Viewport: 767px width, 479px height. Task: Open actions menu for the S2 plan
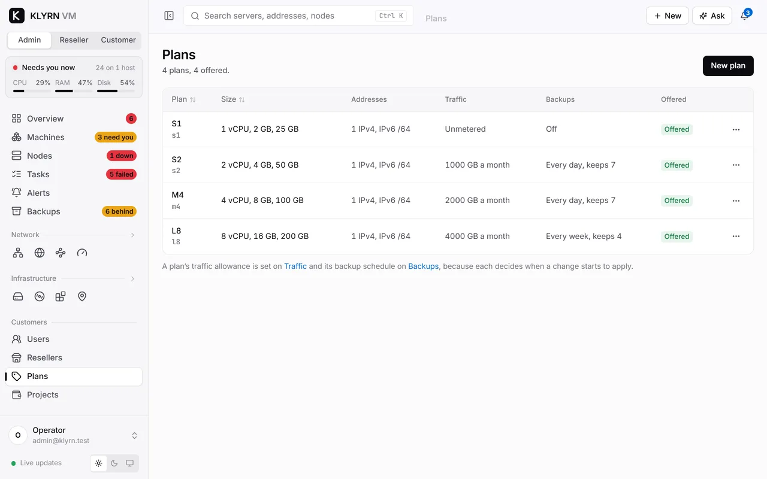(x=736, y=165)
